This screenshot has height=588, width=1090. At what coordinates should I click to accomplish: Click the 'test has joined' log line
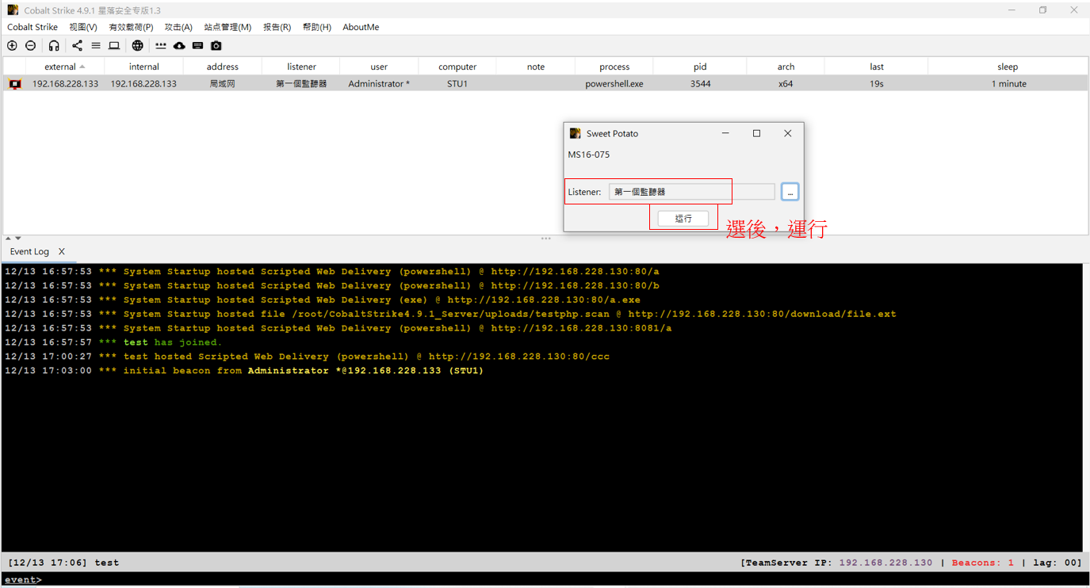pos(113,342)
